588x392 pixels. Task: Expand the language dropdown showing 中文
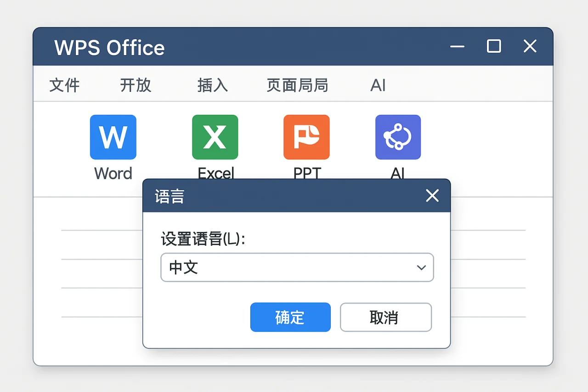297,267
